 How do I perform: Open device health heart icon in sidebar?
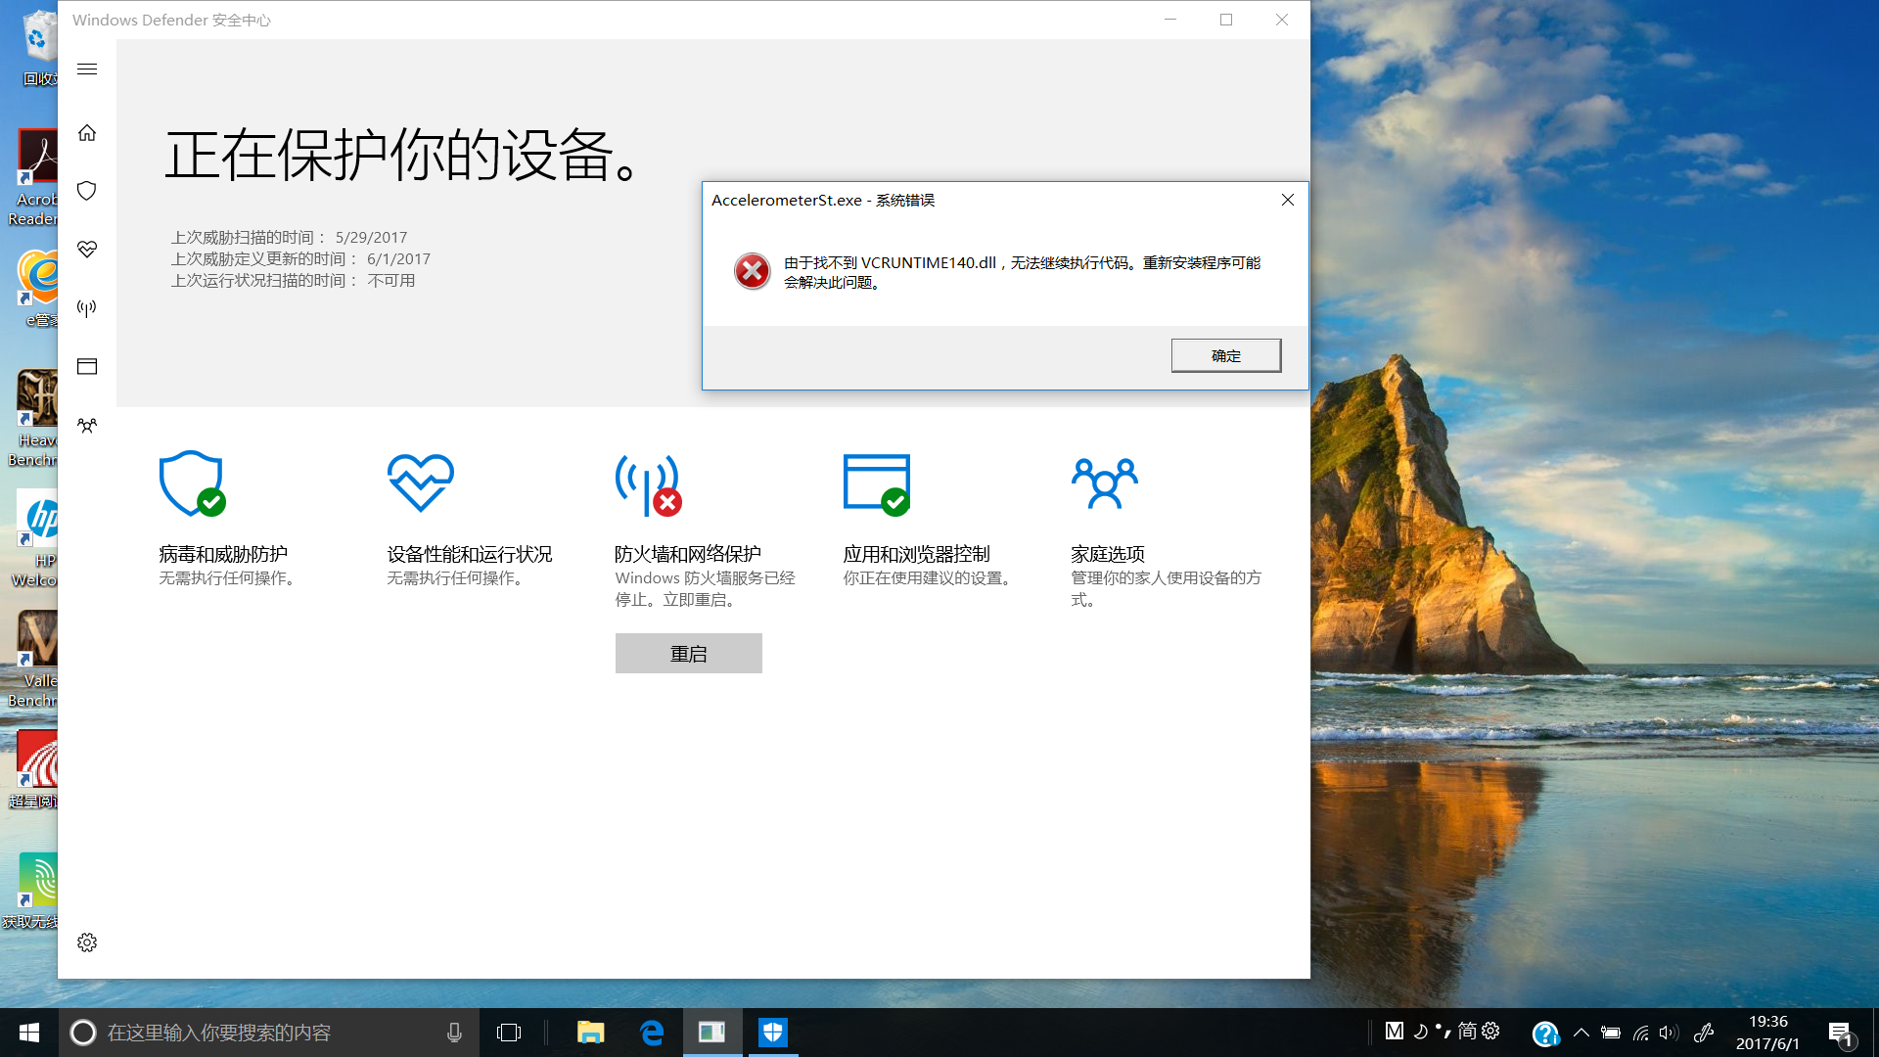tap(87, 250)
